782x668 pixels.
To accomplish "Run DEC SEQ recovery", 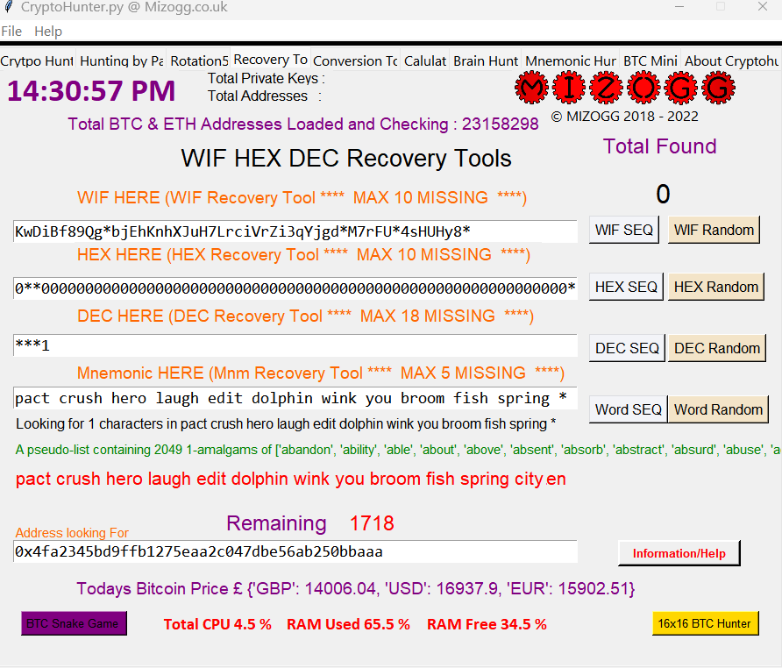I will point(627,348).
